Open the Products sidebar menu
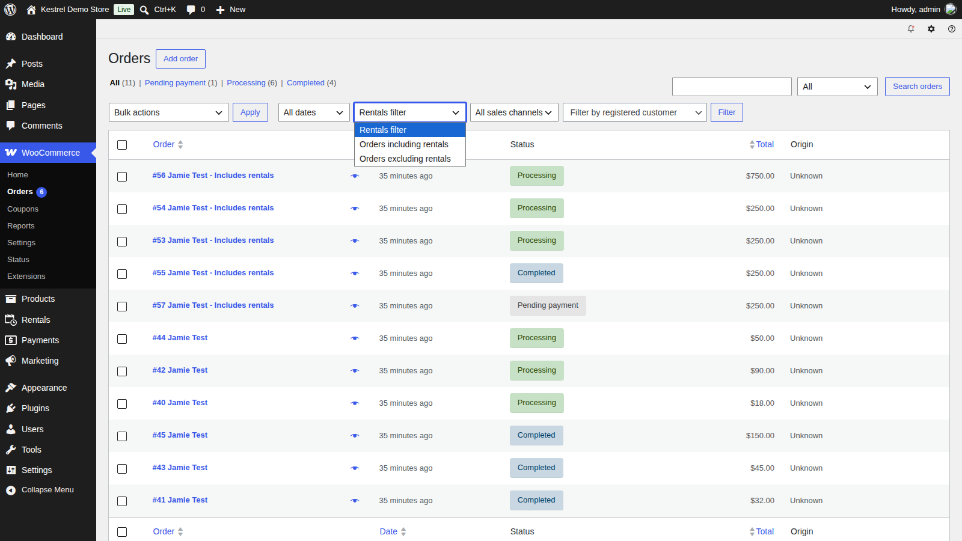The image size is (962, 541). click(x=48, y=299)
